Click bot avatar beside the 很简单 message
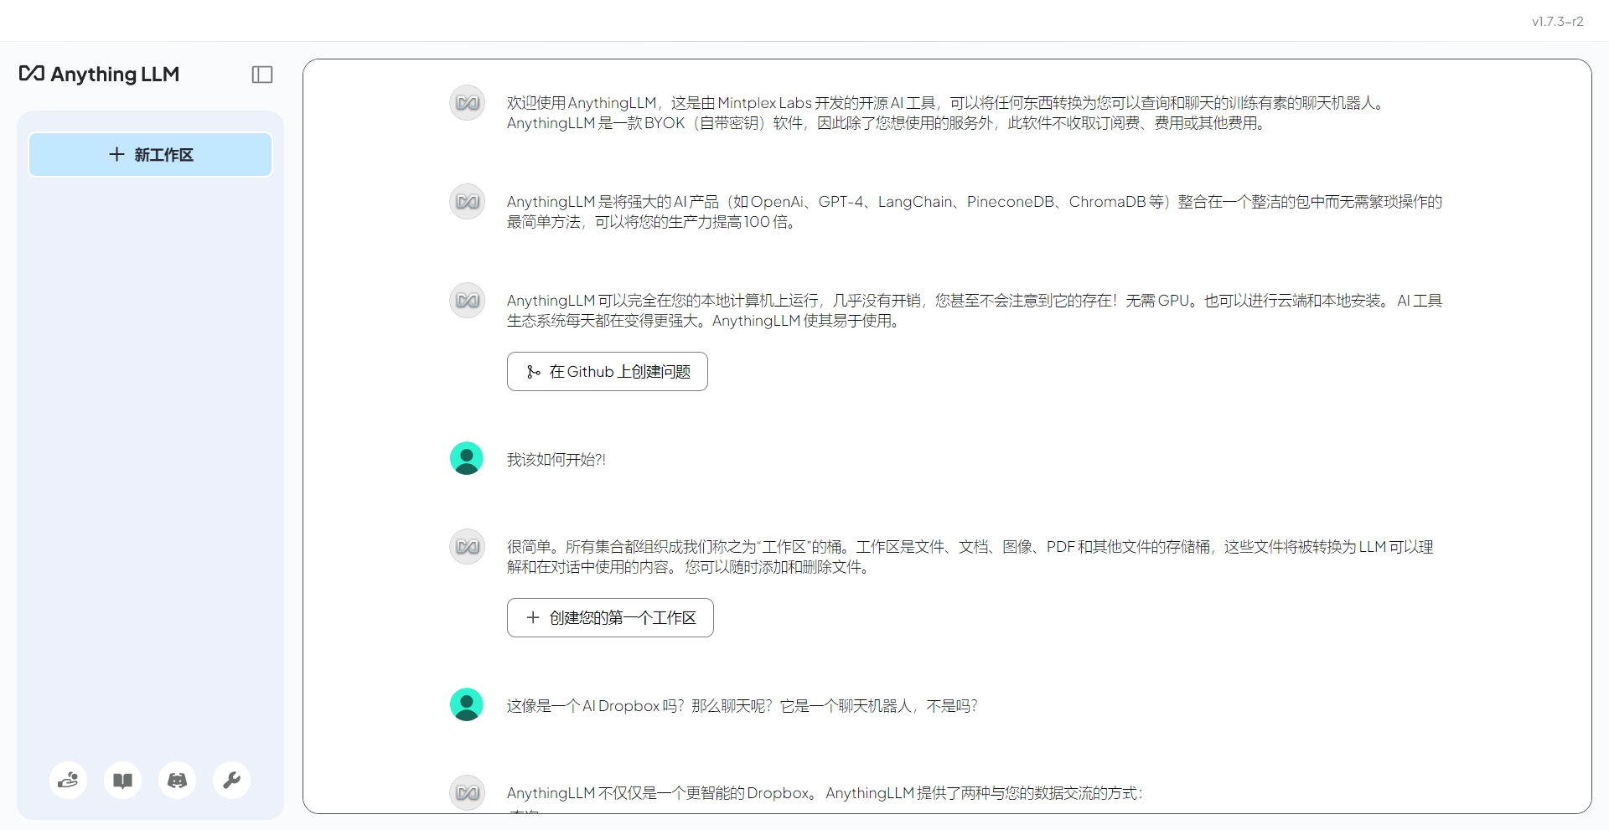1609x830 pixels. pos(467,547)
